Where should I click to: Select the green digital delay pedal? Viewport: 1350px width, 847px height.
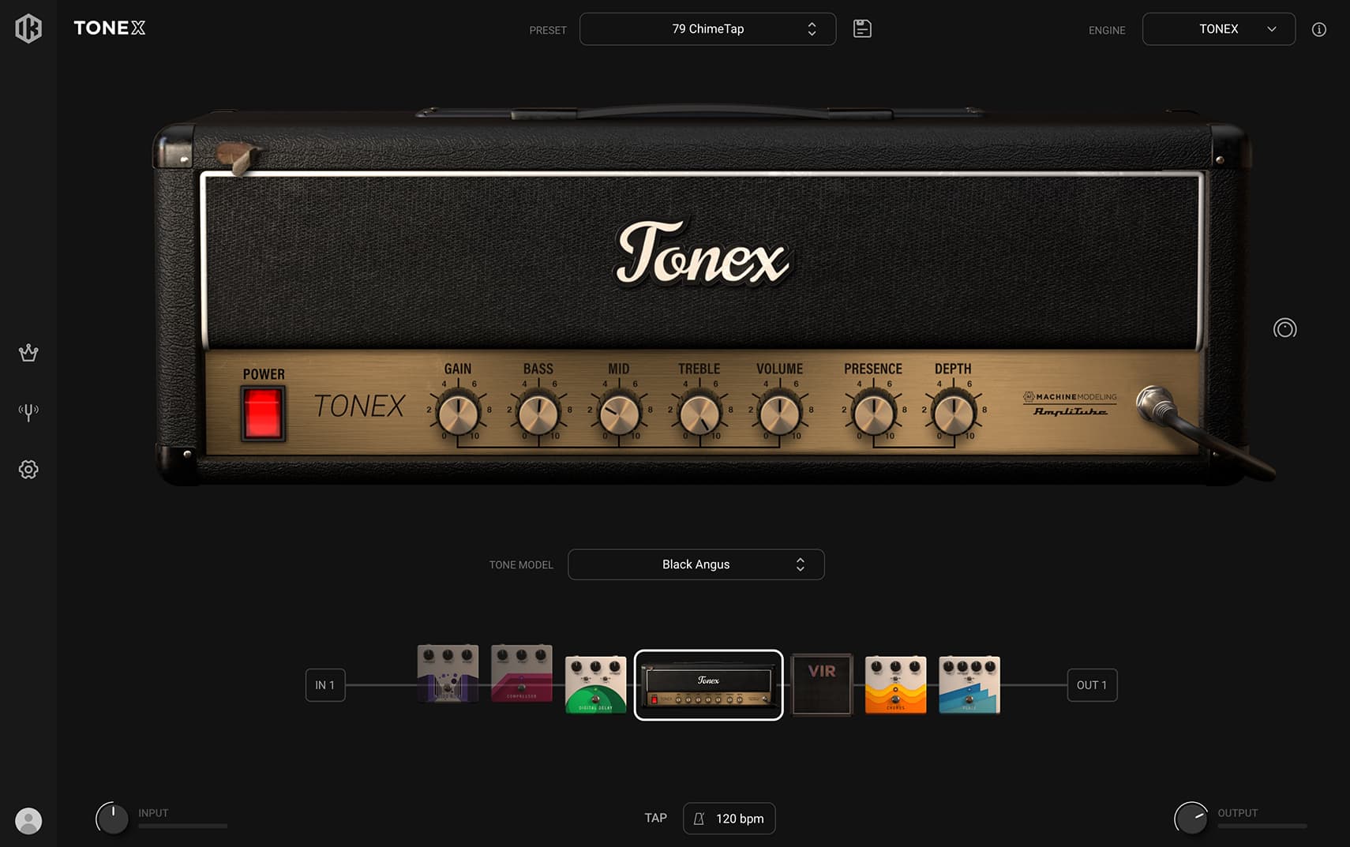pyautogui.click(x=595, y=684)
